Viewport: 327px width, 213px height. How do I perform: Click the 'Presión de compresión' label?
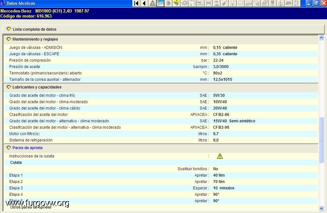click(x=30, y=60)
